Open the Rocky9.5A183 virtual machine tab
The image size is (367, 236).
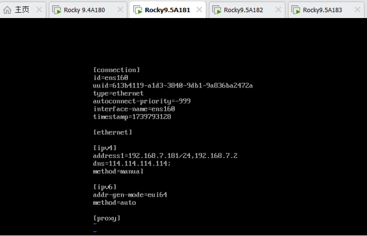322,10
